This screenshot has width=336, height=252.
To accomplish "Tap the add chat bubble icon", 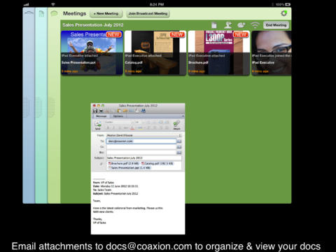I will [x=241, y=25].
